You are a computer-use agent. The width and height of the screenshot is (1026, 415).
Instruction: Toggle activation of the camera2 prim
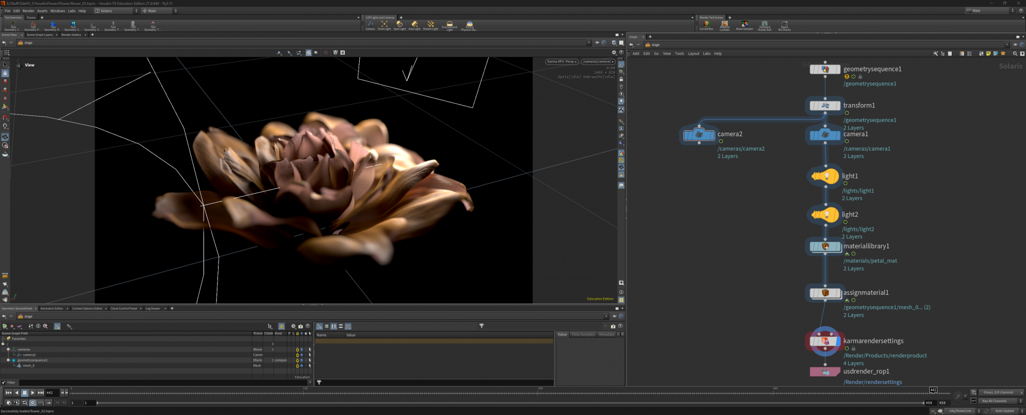point(297,355)
